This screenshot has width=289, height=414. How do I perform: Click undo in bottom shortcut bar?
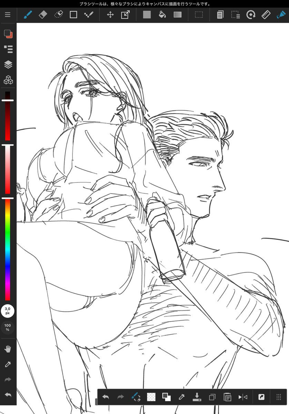click(106, 397)
